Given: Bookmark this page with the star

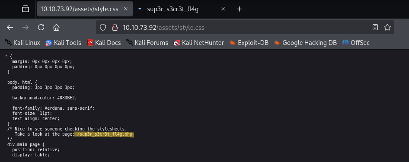Looking at the screenshot, I should (387, 27).
